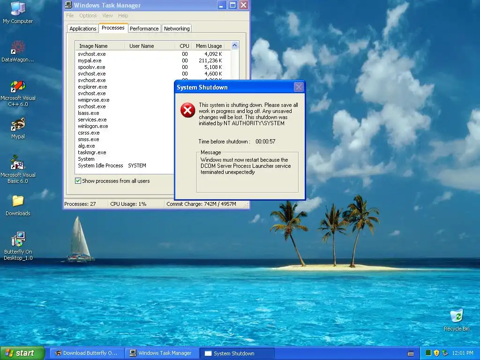Open the Help menu in Task Manager
This screenshot has height=360, width=480.
tap(123, 15)
